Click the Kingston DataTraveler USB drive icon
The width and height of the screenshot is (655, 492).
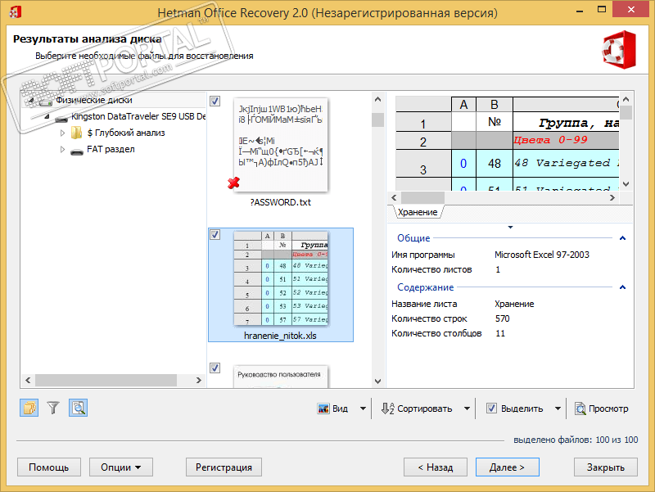pos(61,119)
